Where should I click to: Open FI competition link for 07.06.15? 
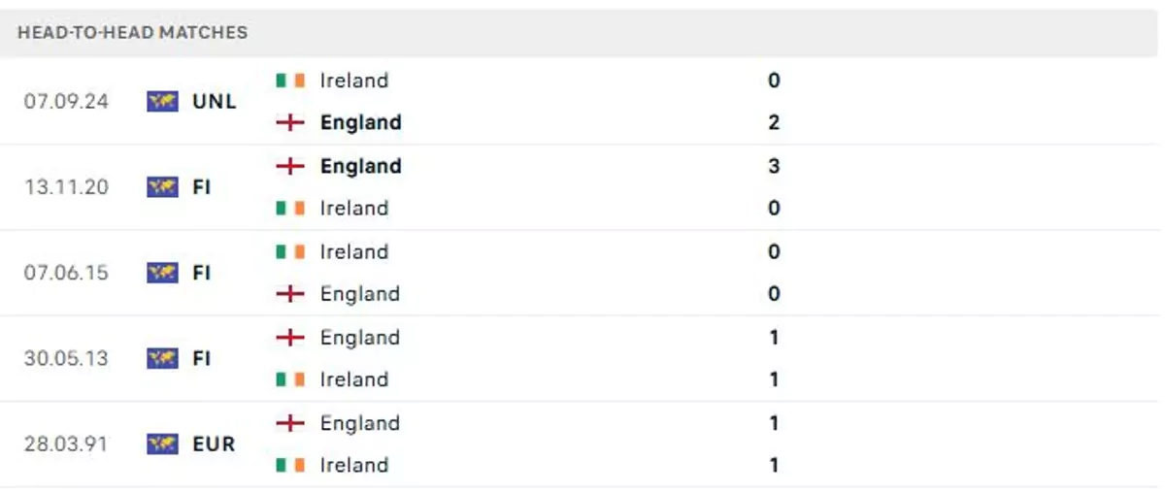(202, 273)
